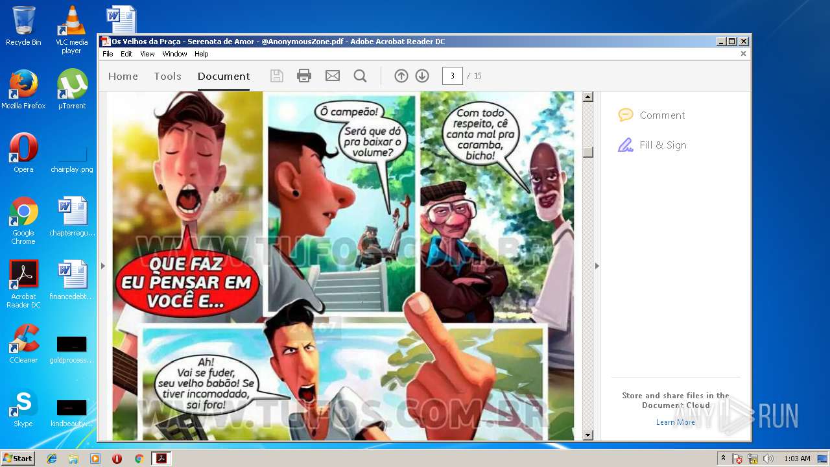Viewport: 830px width, 467px height.
Task: Expand the left navigation pane arrow
Action: click(x=102, y=266)
